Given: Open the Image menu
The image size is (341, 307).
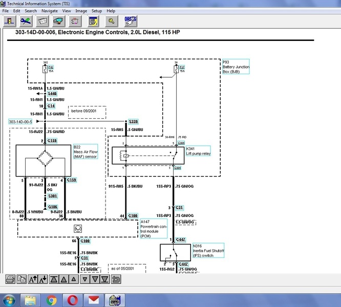Looking at the screenshot, I should (x=81, y=11).
